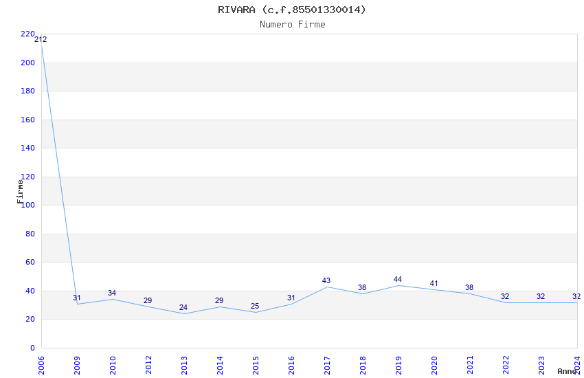Click the y-axis value 60
This screenshot has height=378, width=584.
[30, 262]
